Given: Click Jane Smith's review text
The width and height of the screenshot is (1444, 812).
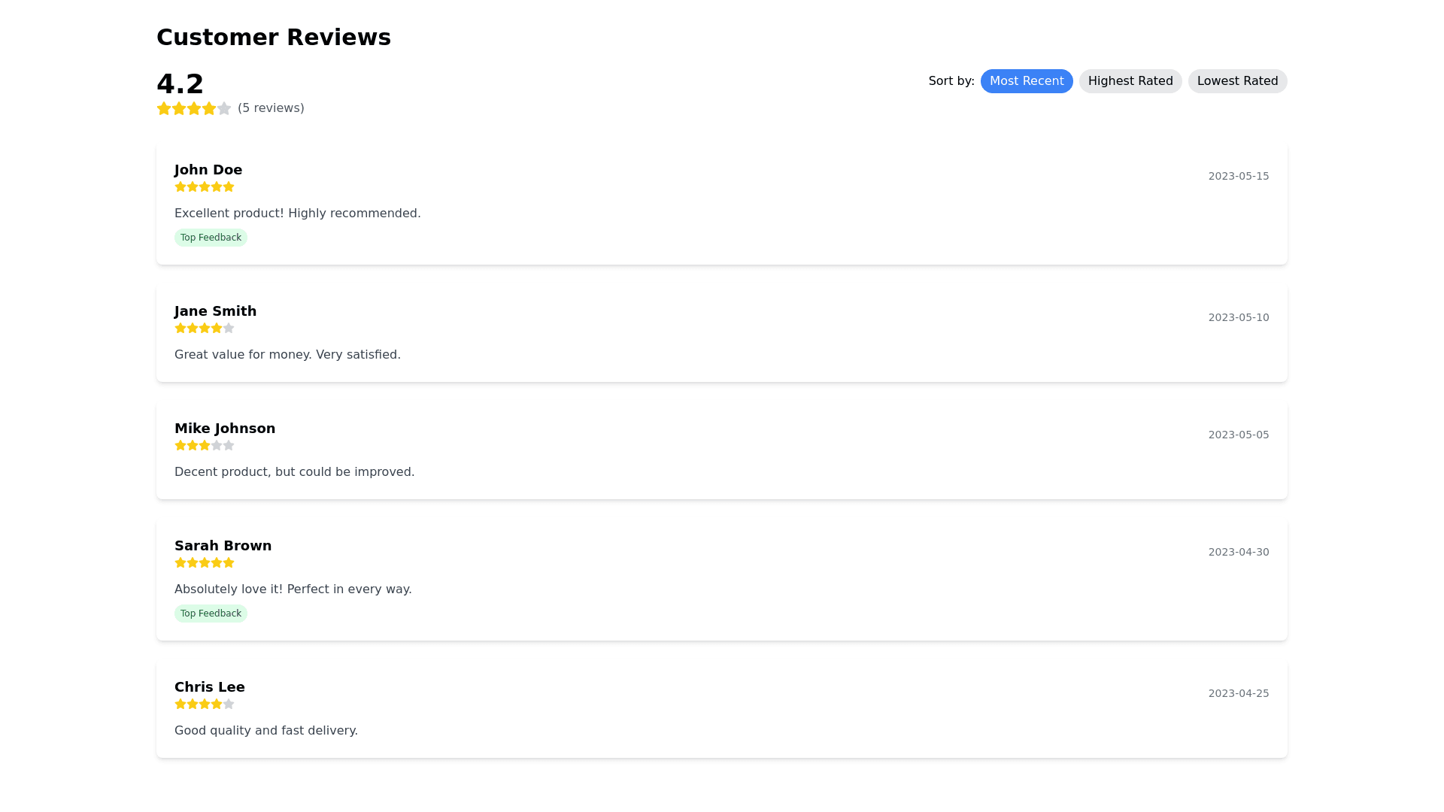Looking at the screenshot, I should (287, 355).
